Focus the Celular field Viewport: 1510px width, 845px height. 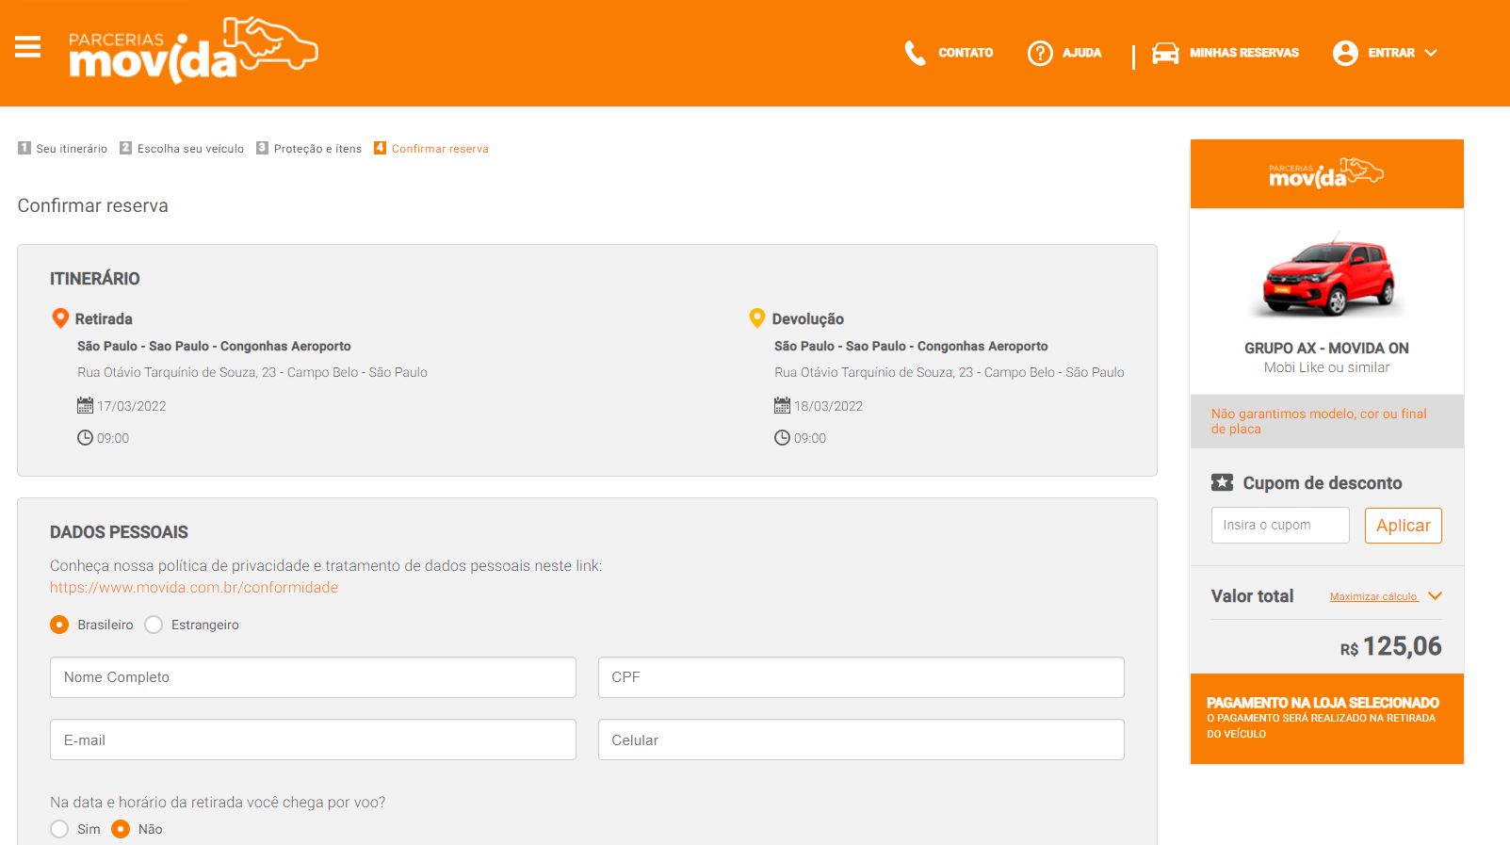(861, 739)
